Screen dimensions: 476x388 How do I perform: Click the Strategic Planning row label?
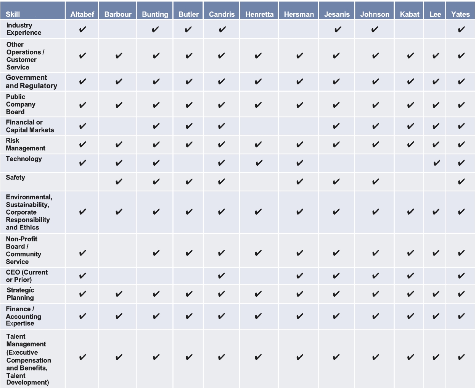point(20,294)
